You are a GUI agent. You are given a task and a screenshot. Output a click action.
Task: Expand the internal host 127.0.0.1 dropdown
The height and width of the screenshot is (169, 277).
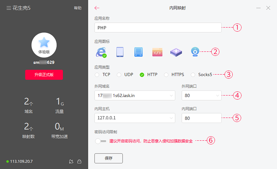pos(135,118)
